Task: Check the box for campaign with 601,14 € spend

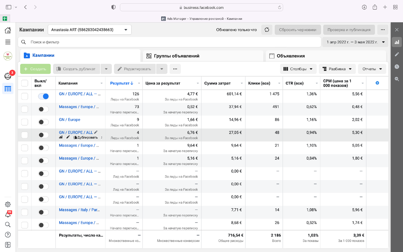Action: pyautogui.click(x=25, y=96)
